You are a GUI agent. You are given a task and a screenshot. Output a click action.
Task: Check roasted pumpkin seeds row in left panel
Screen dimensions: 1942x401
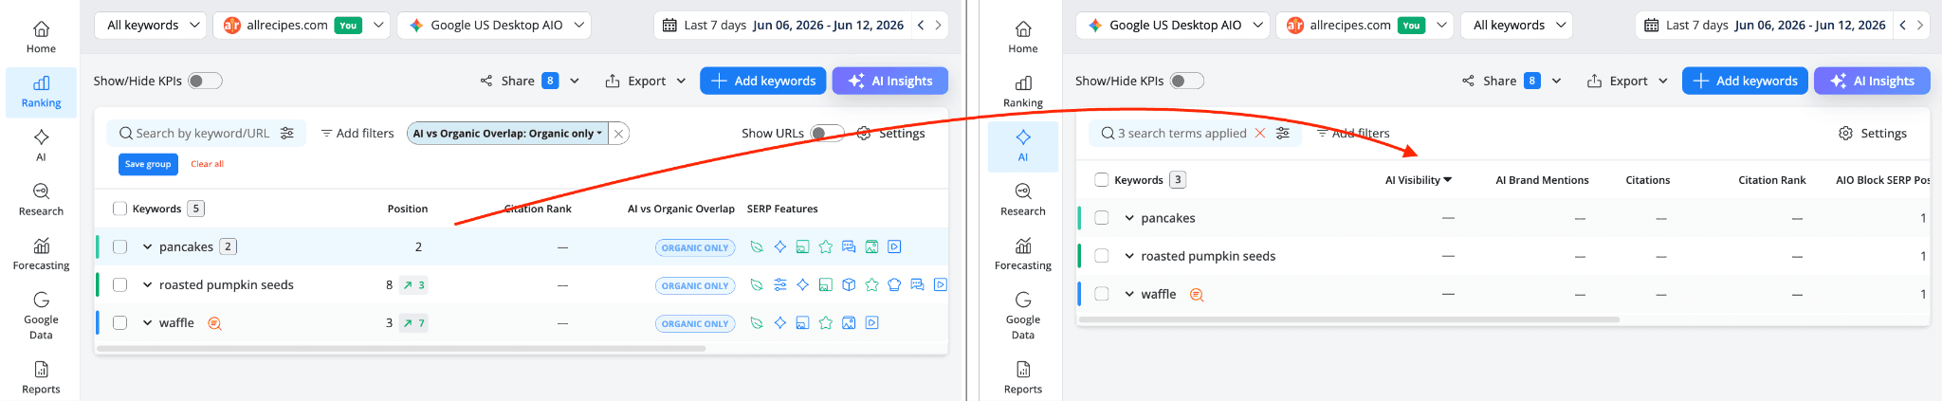coord(119,284)
